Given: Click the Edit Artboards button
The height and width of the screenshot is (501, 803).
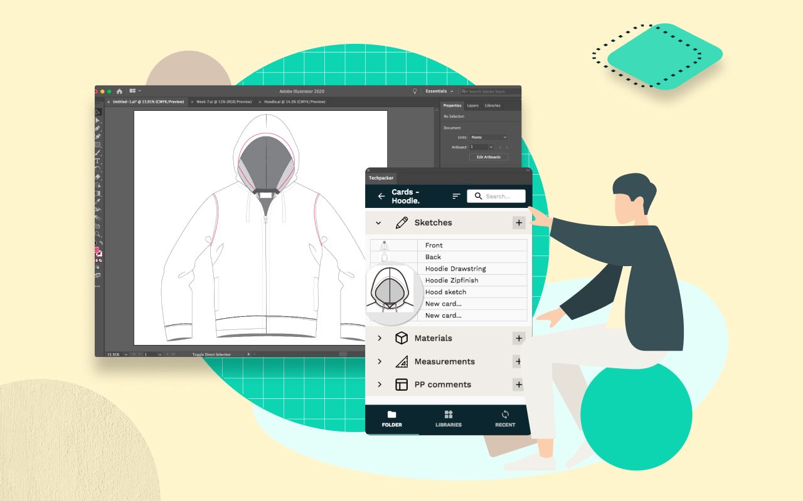Looking at the screenshot, I should 489,157.
